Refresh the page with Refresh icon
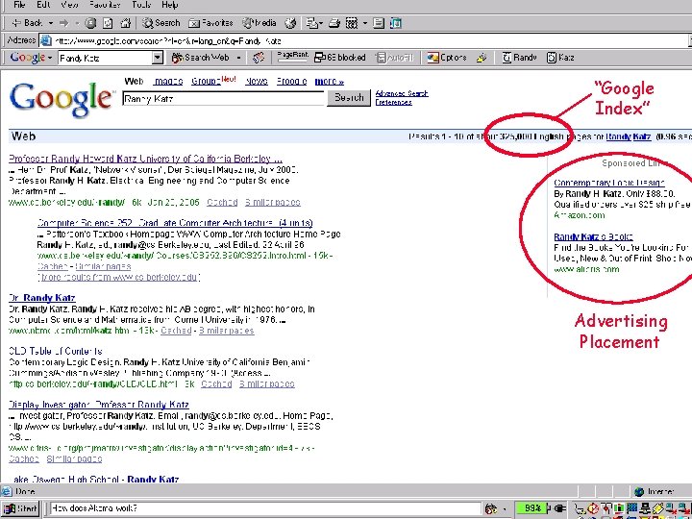 tap(108, 23)
